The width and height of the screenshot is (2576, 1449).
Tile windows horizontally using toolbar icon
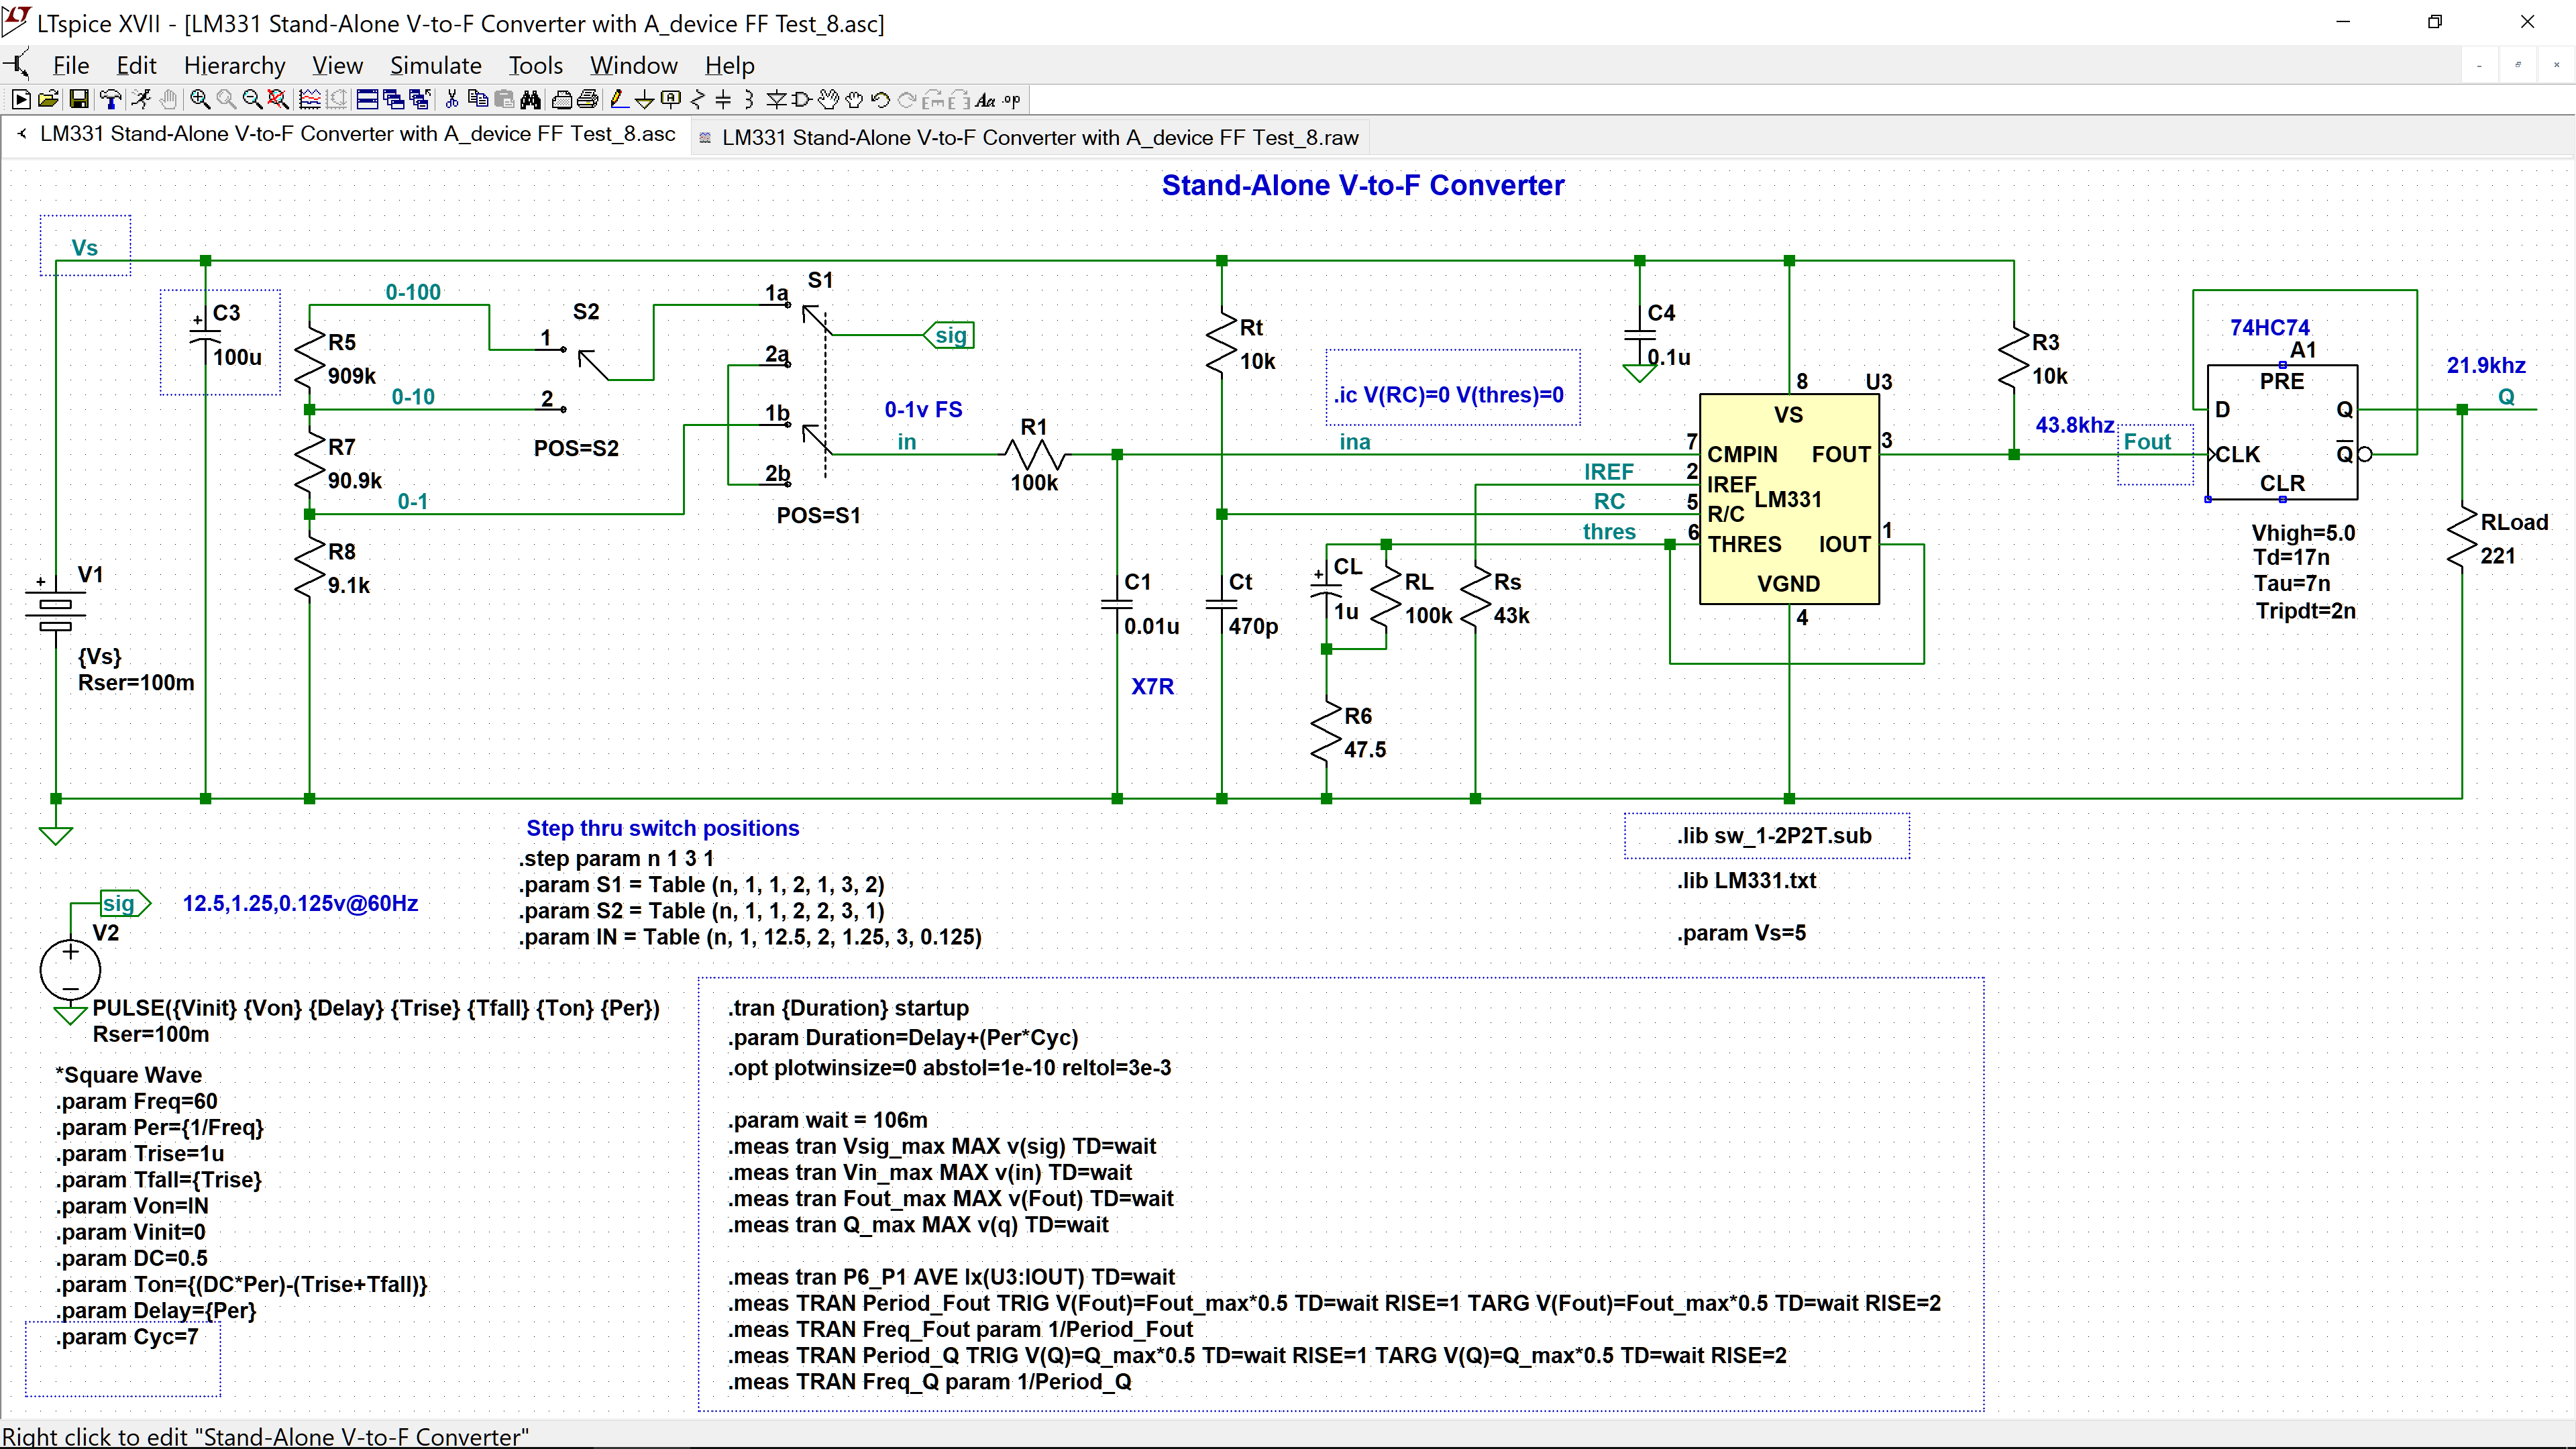point(367,100)
